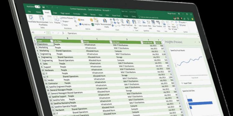The width and height of the screenshot is (233, 116).
Task: Switch to the Draw tab
Action: tap(55, 13)
